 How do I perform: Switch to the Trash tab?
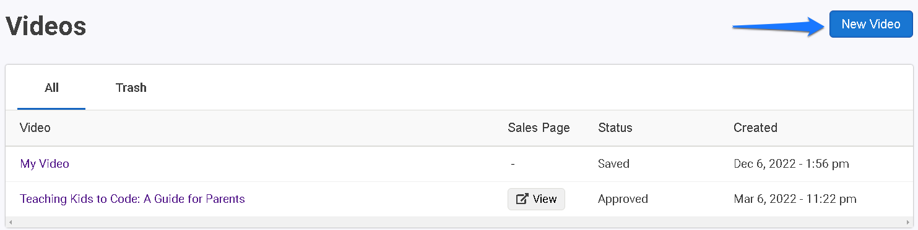131,88
